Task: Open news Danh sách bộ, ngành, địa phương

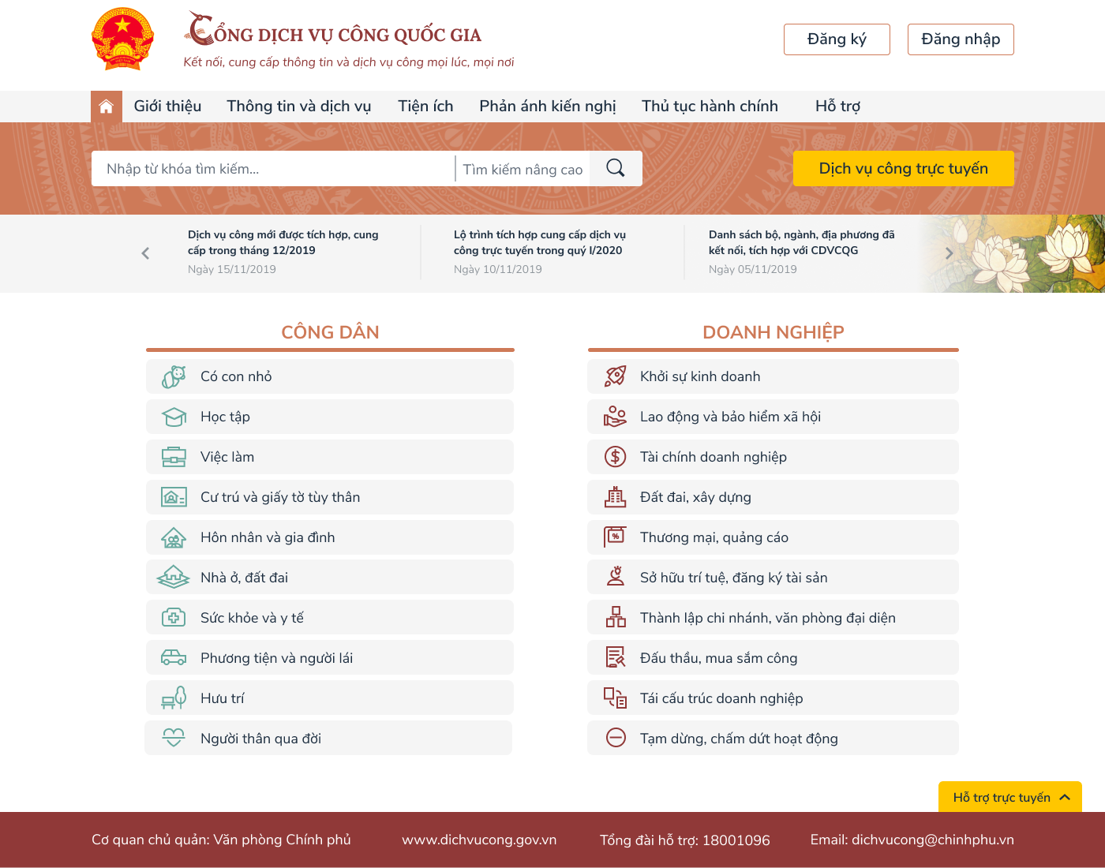Action: (802, 242)
